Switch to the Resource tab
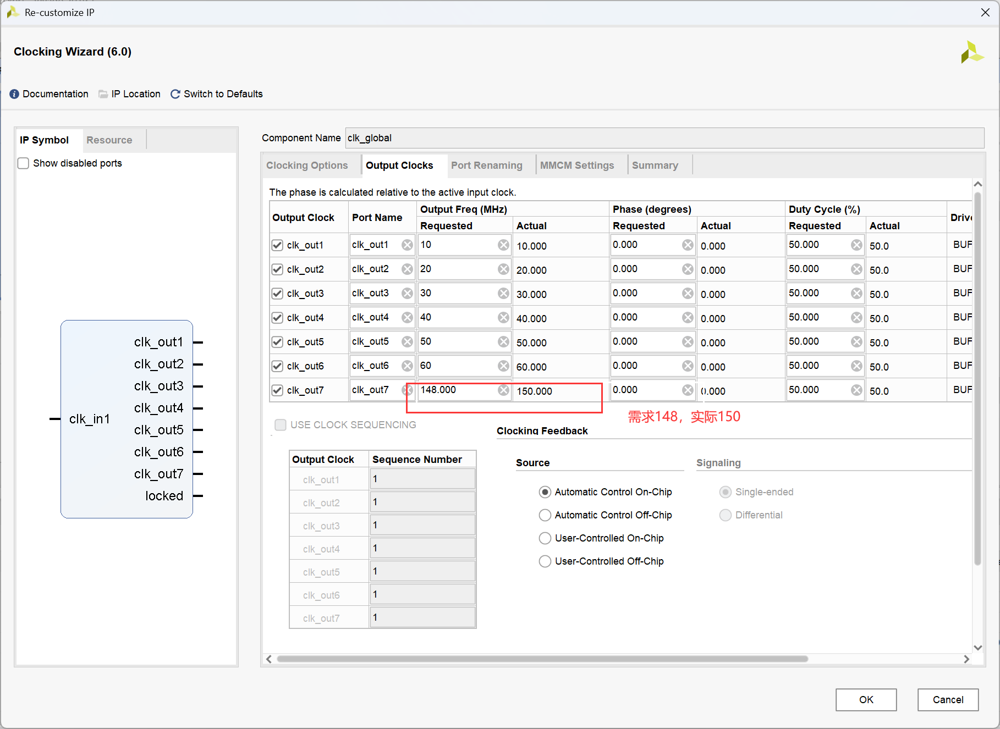This screenshot has height=729, width=1000. click(109, 140)
